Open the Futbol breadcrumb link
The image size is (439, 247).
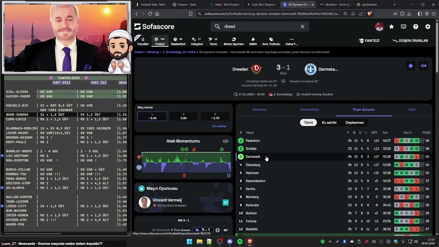tap(139, 52)
